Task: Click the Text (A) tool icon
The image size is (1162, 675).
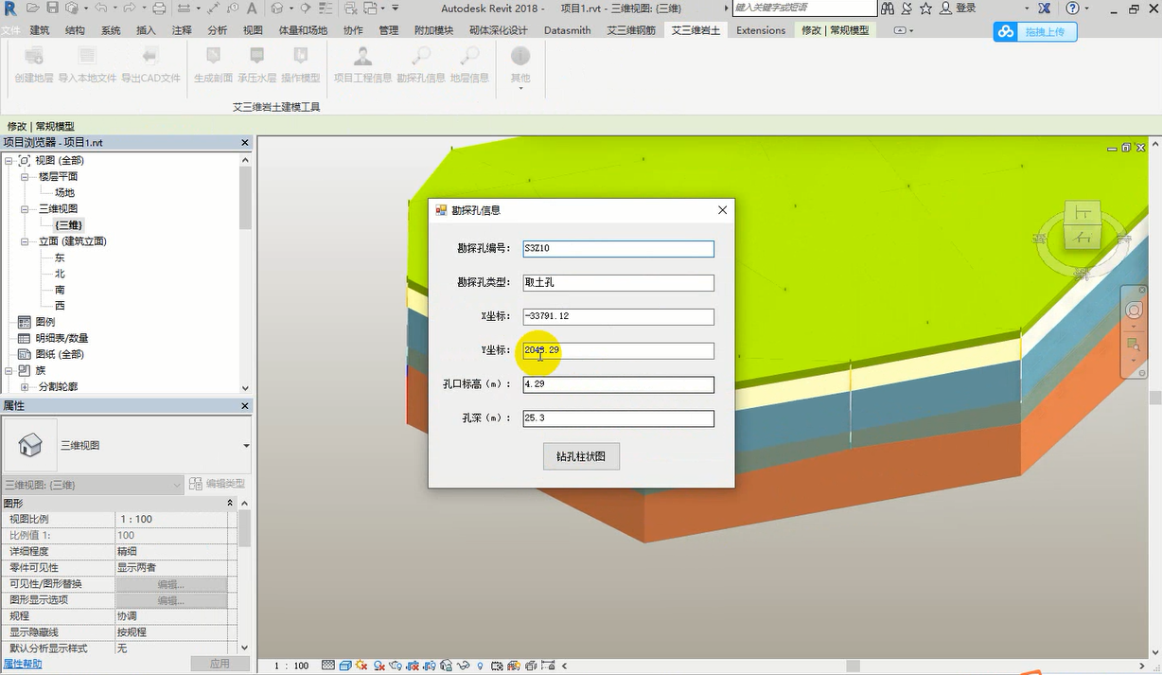Action: coord(253,8)
